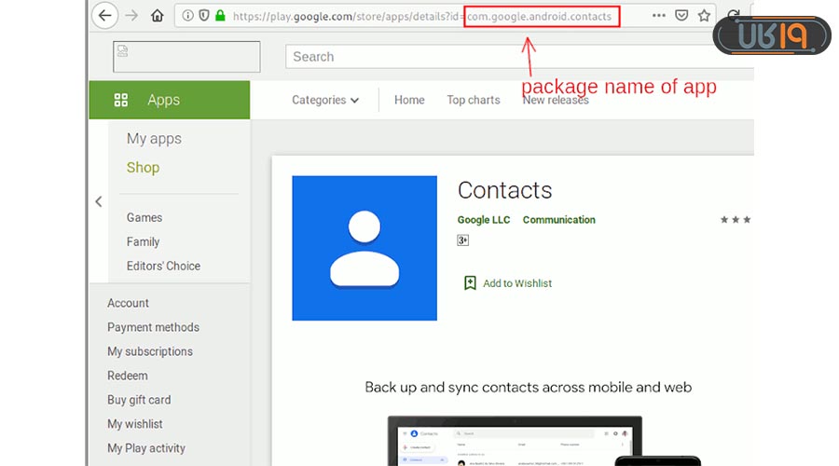Open the Home tab
Viewport: 839px width, 466px height.
409,100
